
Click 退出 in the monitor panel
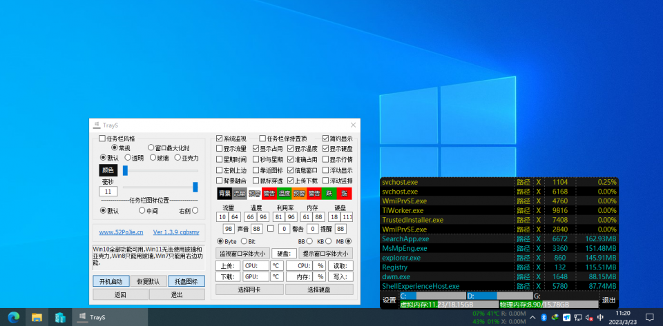point(608,300)
